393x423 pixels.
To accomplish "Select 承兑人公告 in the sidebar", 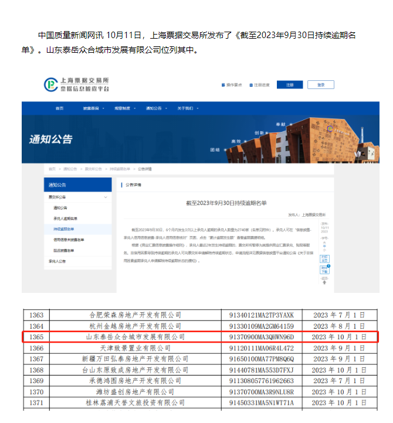I will coord(78,261).
